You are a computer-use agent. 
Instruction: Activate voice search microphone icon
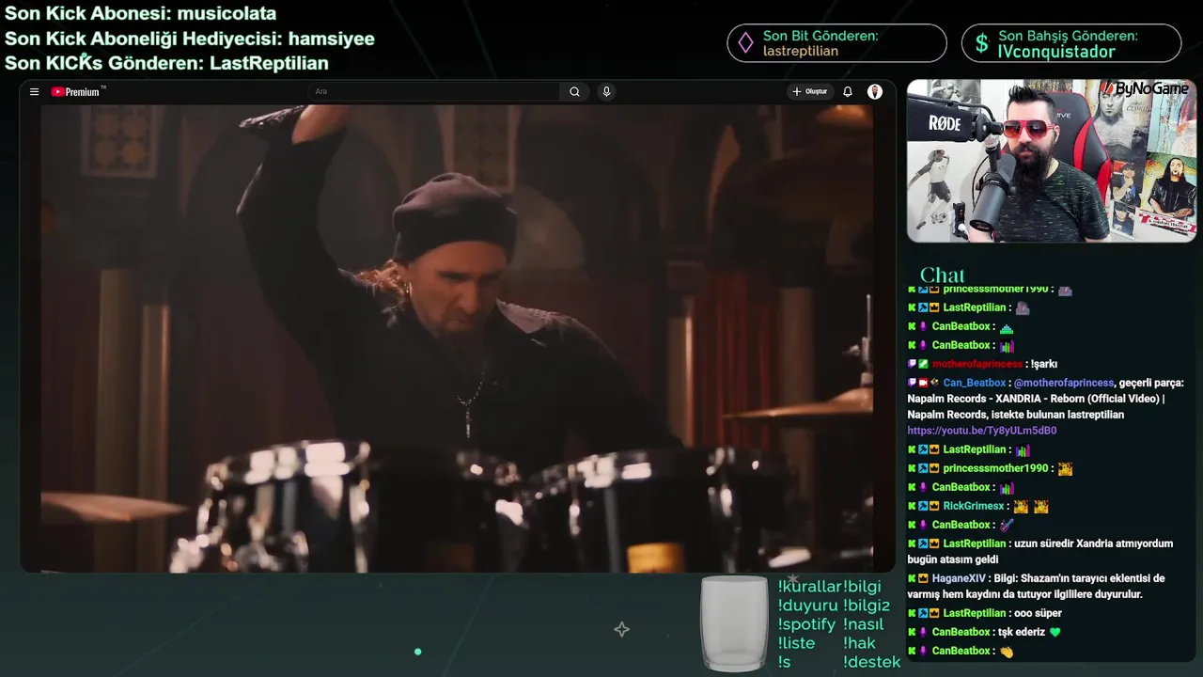point(606,92)
